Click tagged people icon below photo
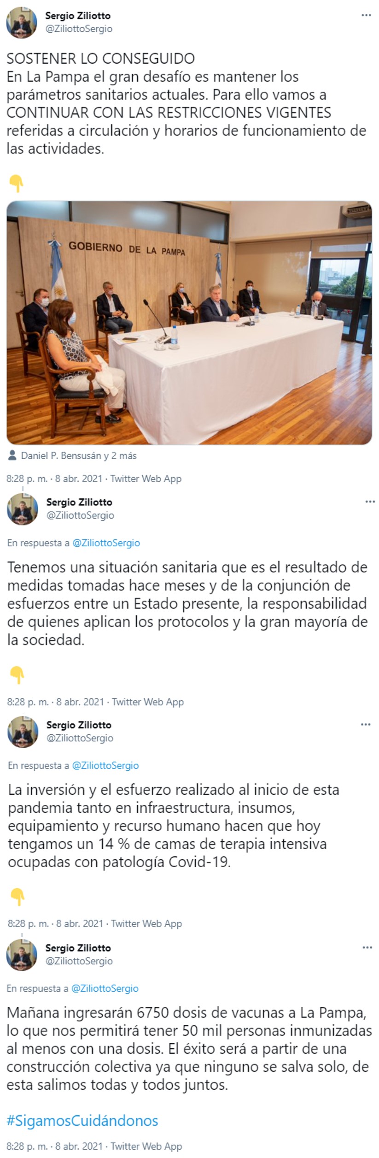379x1158 pixels. click(x=13, y=456)
